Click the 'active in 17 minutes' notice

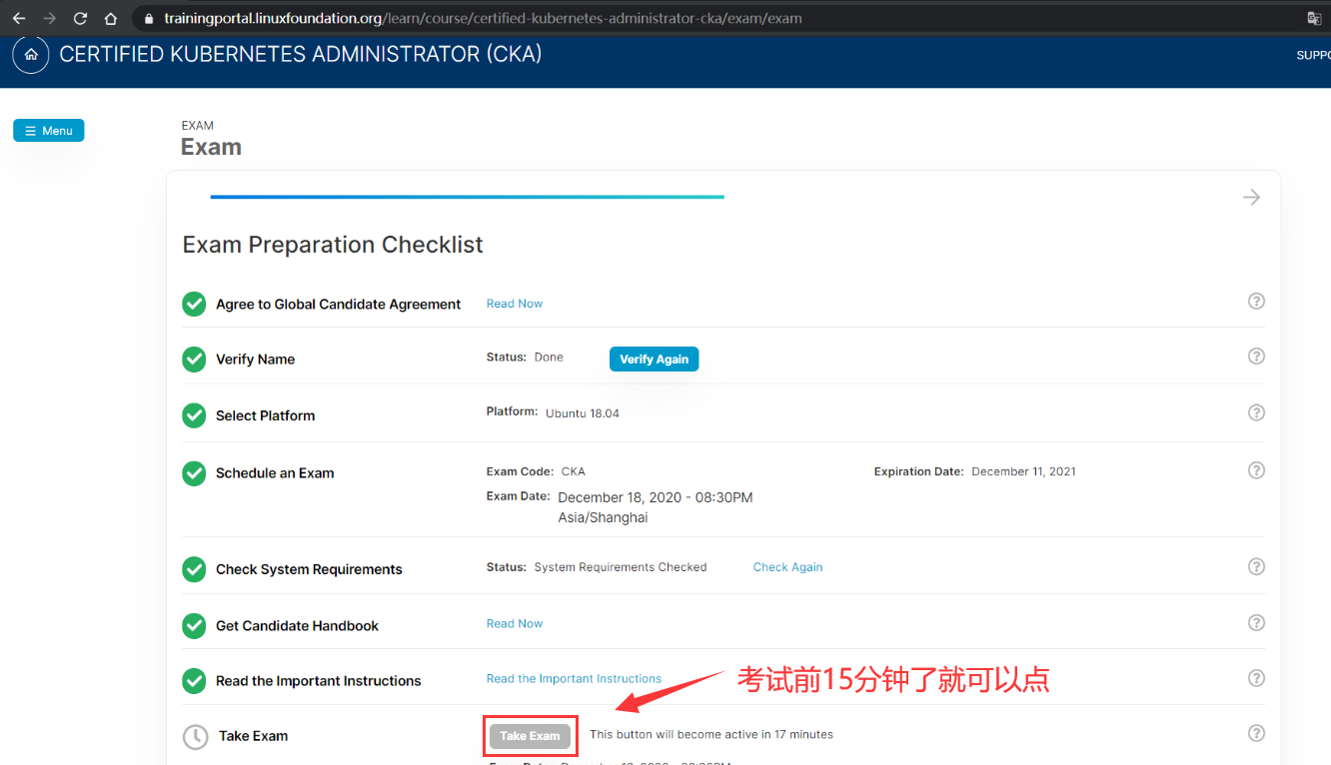pos(711,735)
